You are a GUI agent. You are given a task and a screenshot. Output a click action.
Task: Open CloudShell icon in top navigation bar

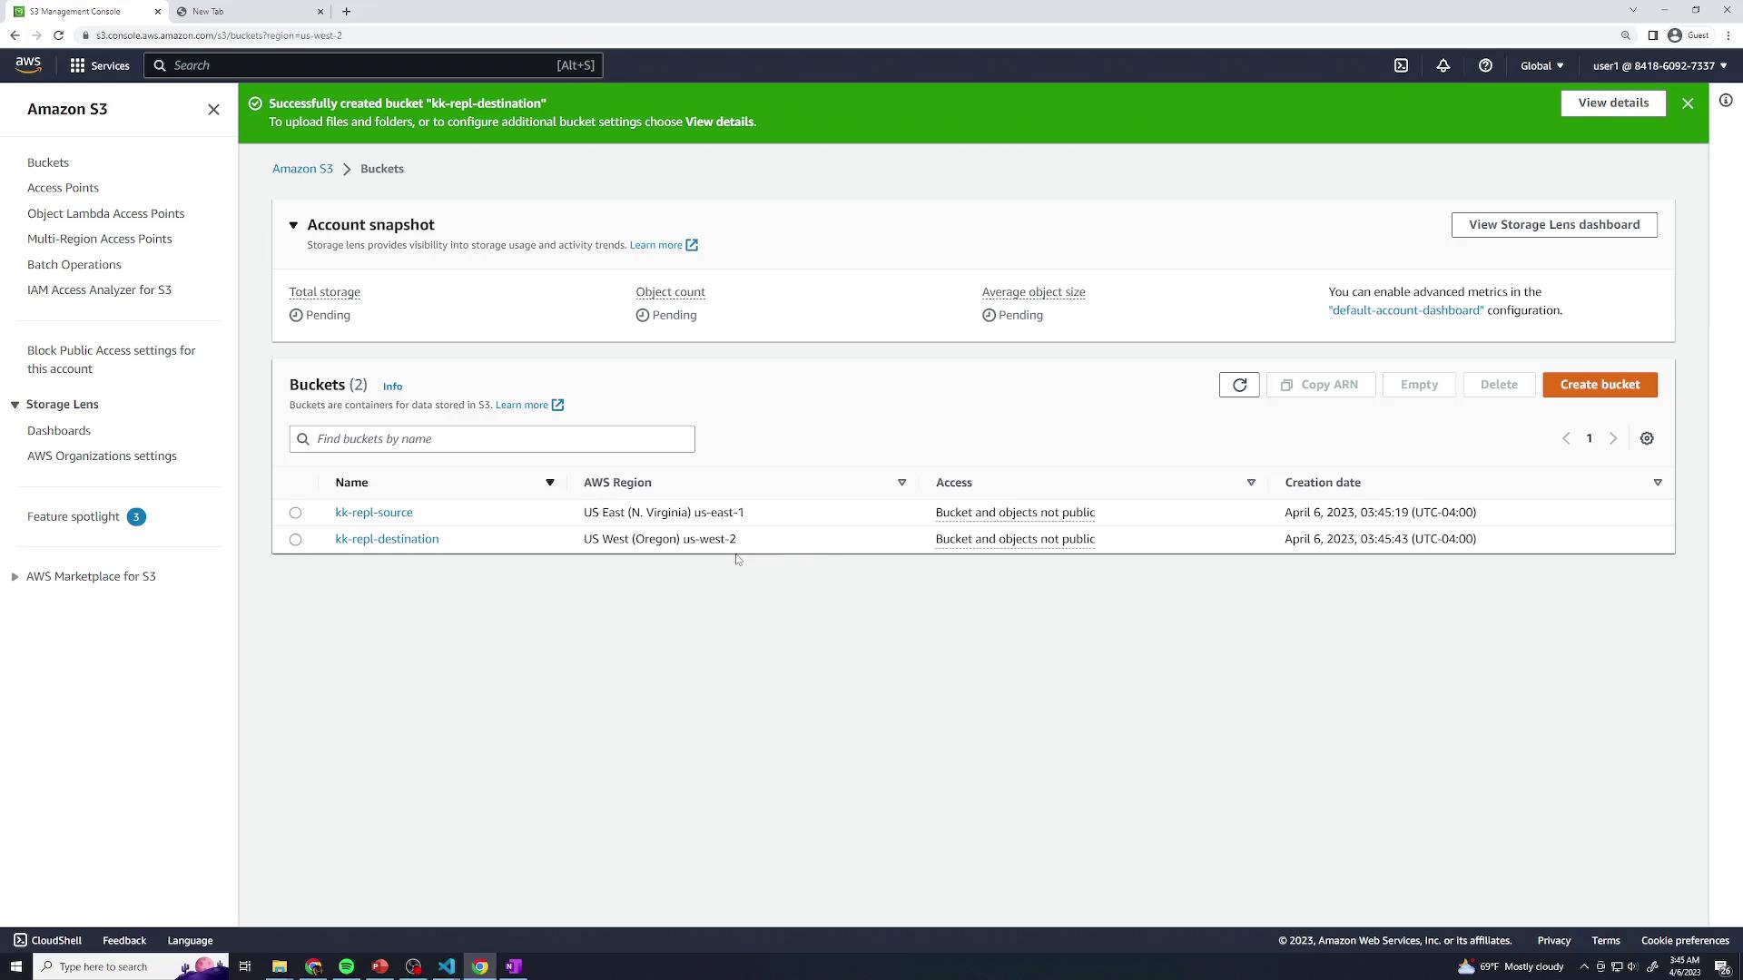1401,65
